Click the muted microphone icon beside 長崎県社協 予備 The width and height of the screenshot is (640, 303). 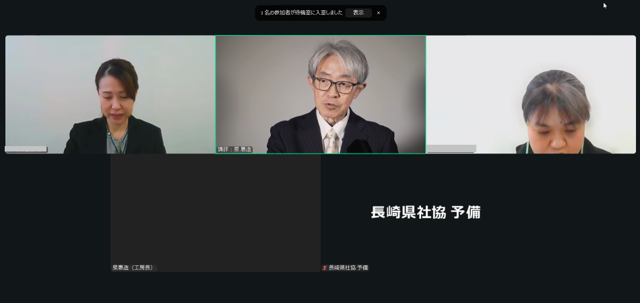325,268
